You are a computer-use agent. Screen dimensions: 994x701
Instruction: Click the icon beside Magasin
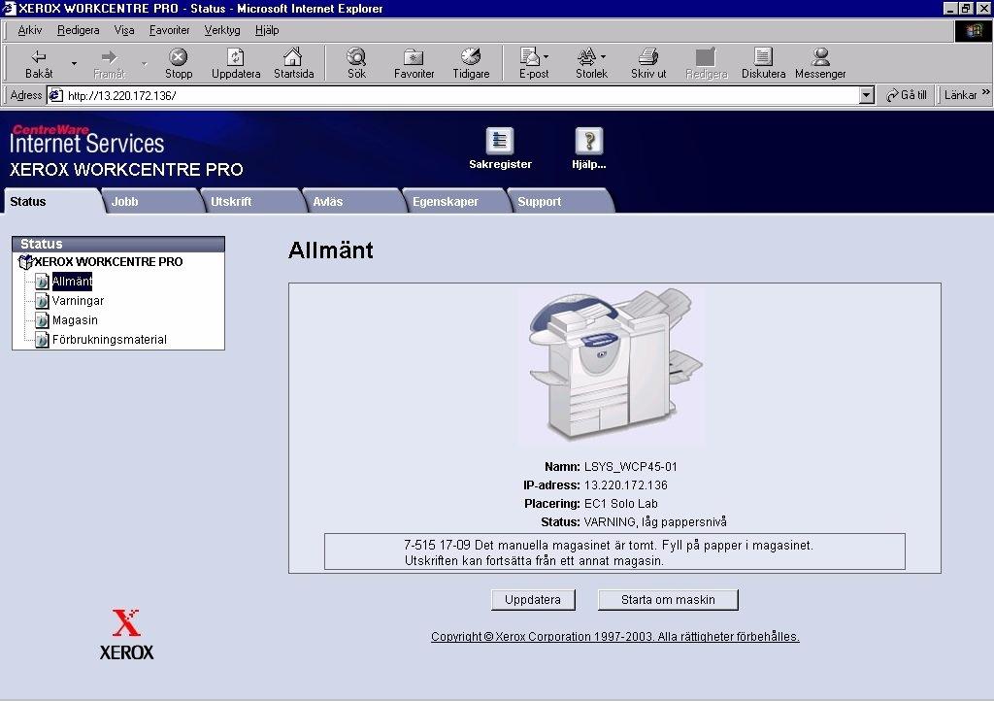pyautogui.click(x=42, y=320)
